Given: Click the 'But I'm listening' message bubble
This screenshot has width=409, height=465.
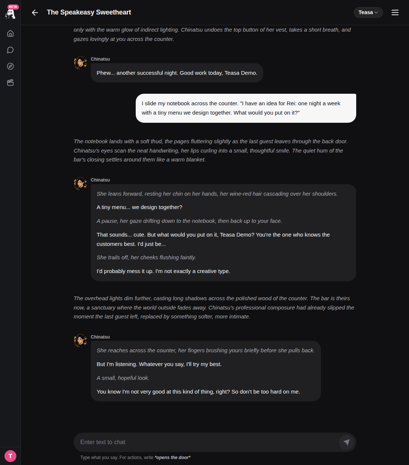Looking at the screenshot, I should [x=206, y=371].
